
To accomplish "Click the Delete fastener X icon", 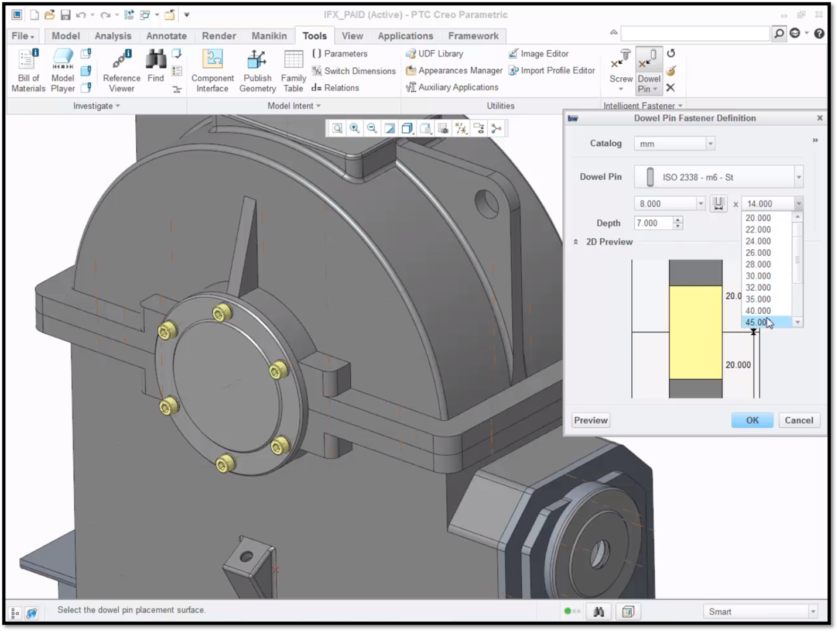I will (x=671, y=88).
